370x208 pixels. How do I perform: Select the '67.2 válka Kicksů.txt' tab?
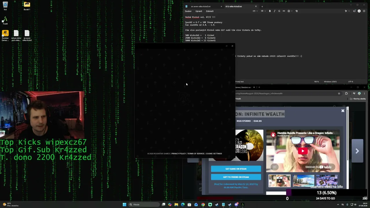point(234,6)
